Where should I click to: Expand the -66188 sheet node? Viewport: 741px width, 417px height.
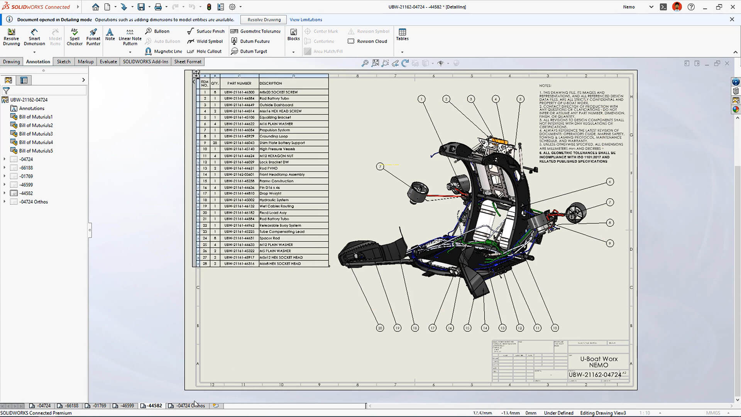pos(5,168)
